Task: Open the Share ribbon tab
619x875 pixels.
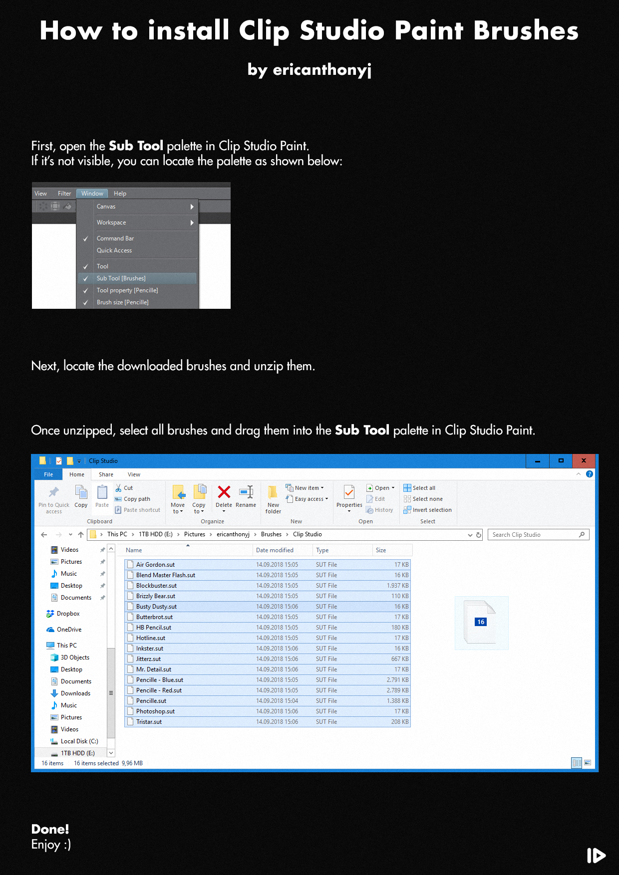Action: click(106, 474)
